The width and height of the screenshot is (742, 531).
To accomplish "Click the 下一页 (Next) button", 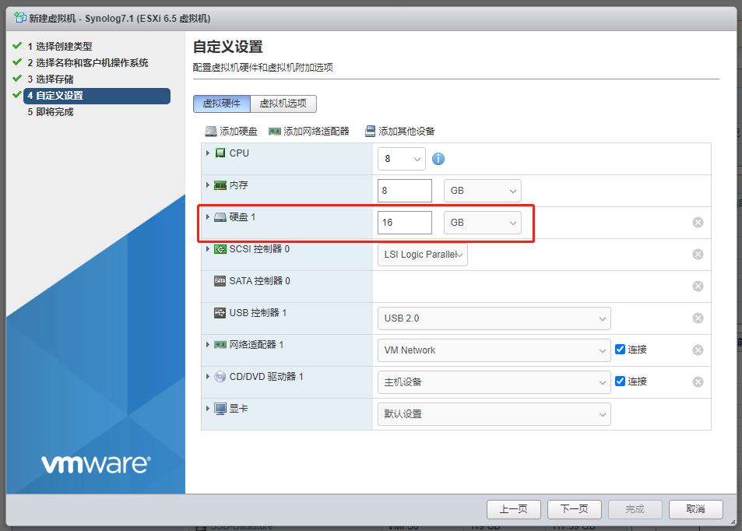I will (575, 509).
